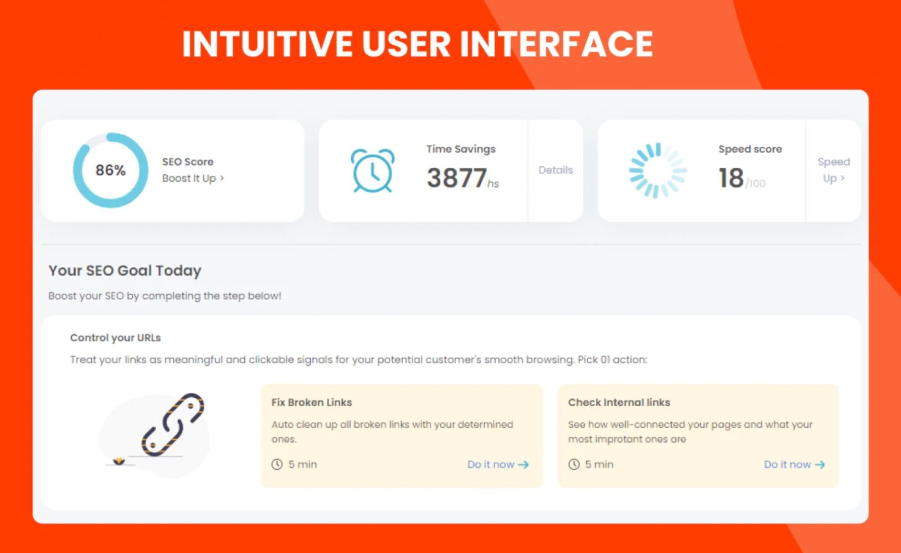
Task: Click Do it now for Check Internal links
Action: 787,464
